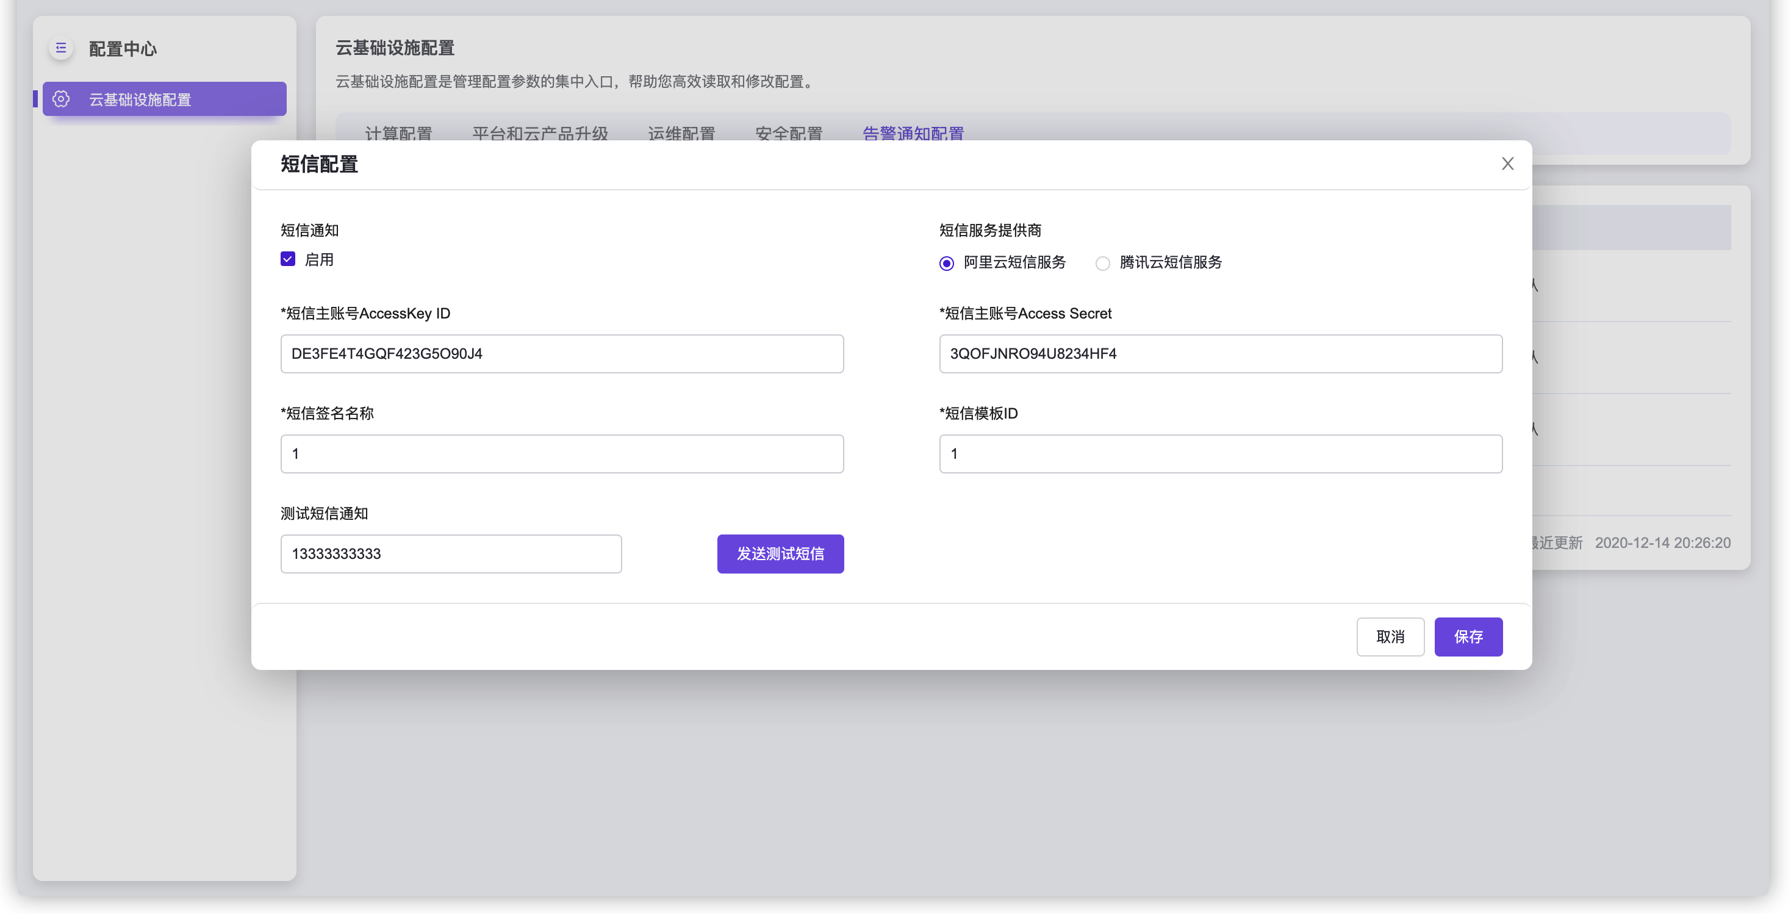Click the gear icon in sidebar

61,99
